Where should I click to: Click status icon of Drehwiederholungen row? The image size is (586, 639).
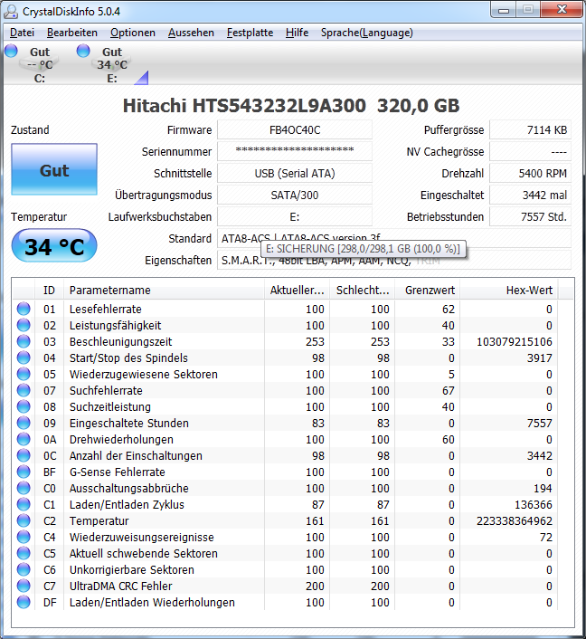point(24,439)
